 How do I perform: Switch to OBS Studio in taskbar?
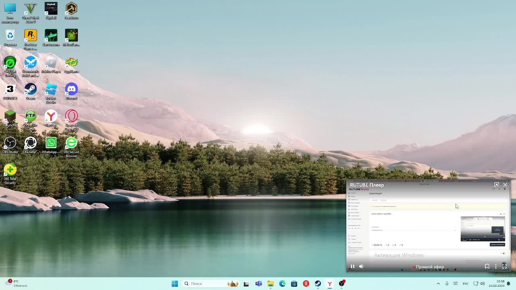click(x=341, y=284)
